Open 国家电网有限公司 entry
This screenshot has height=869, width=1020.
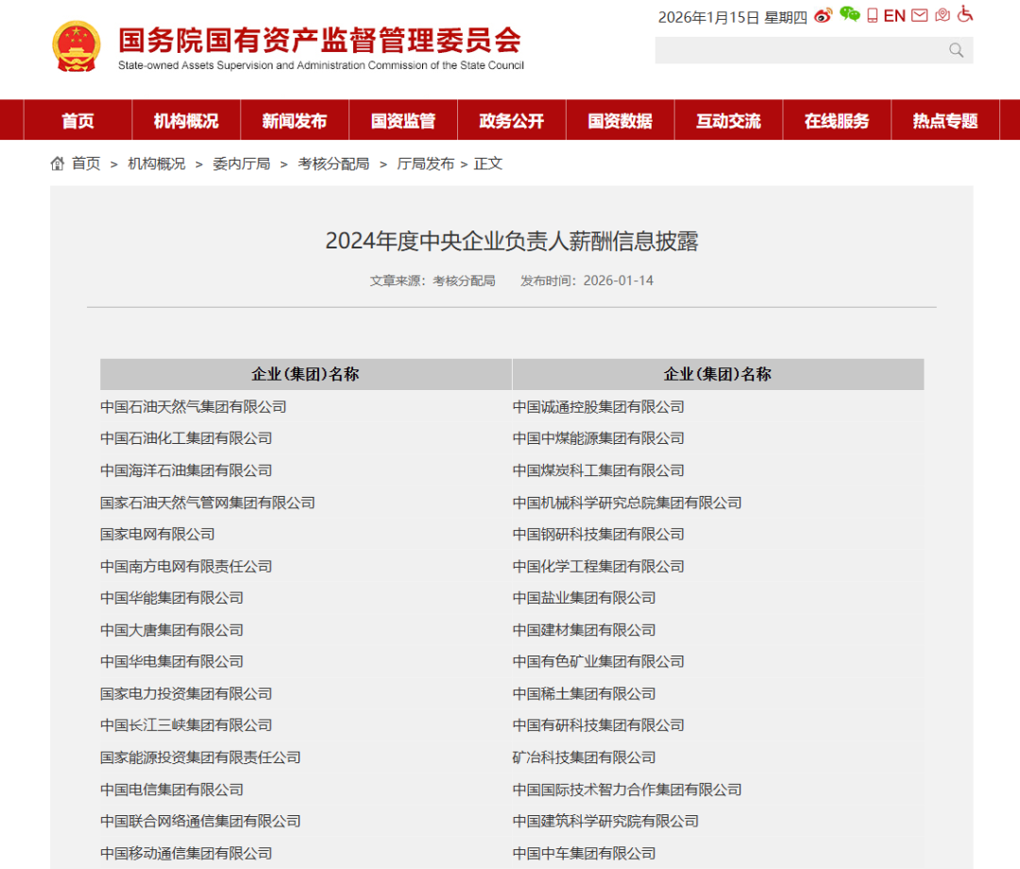click(x=158, y=535)
